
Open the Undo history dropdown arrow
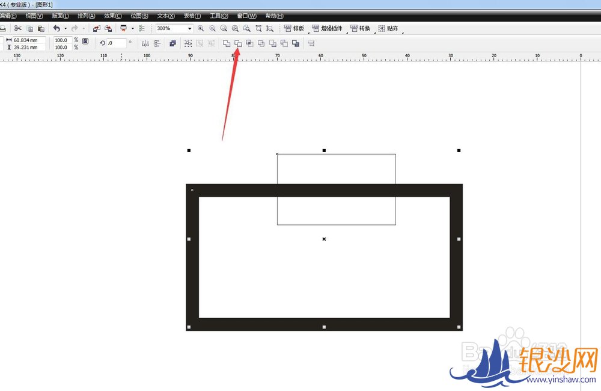[x=65, y=28]
